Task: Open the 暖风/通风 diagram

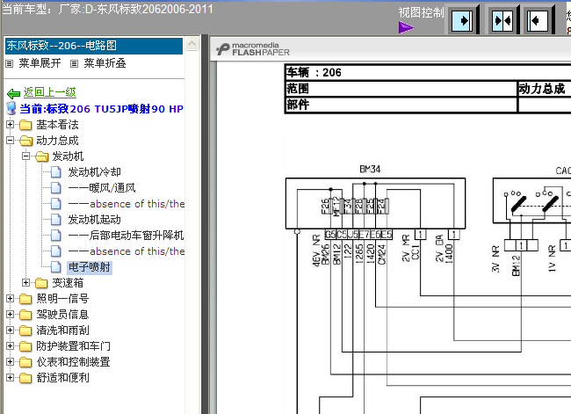Action: coord(102,188)
